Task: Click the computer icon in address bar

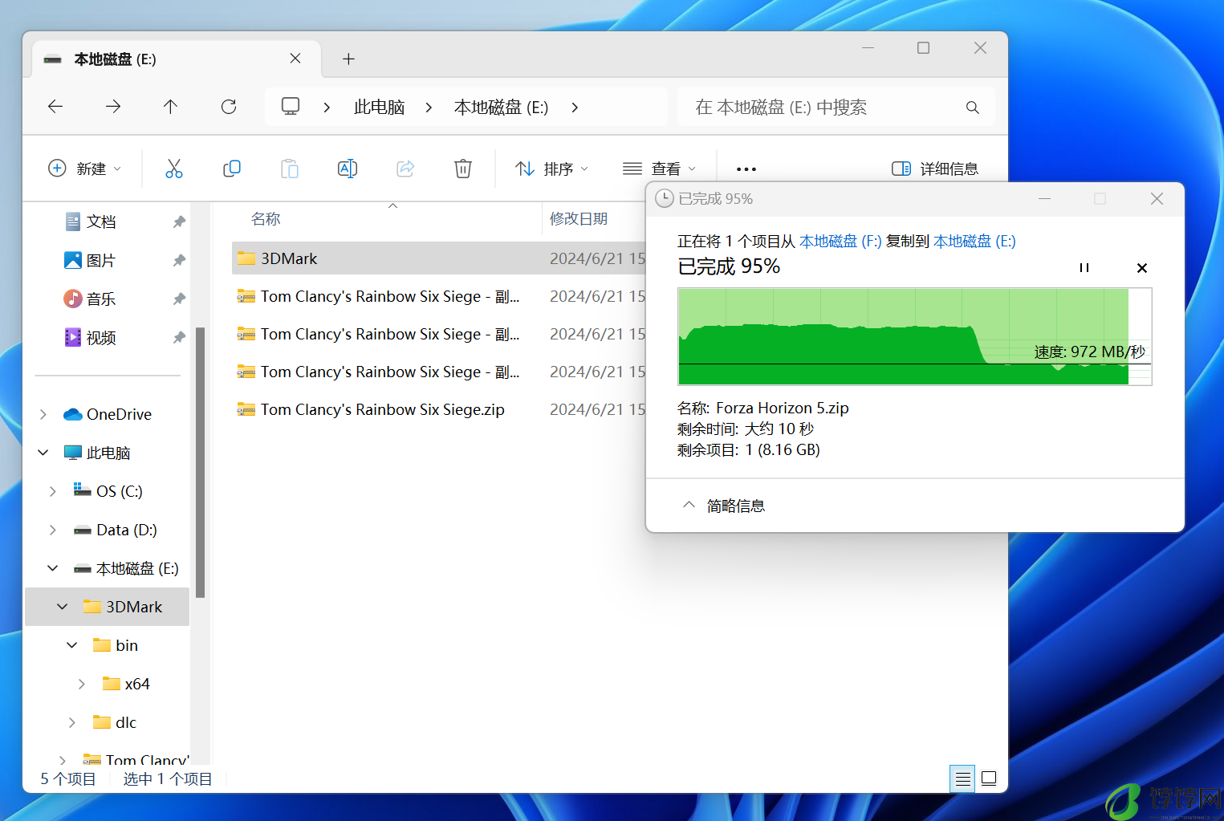Action: (x=291, y=107)
